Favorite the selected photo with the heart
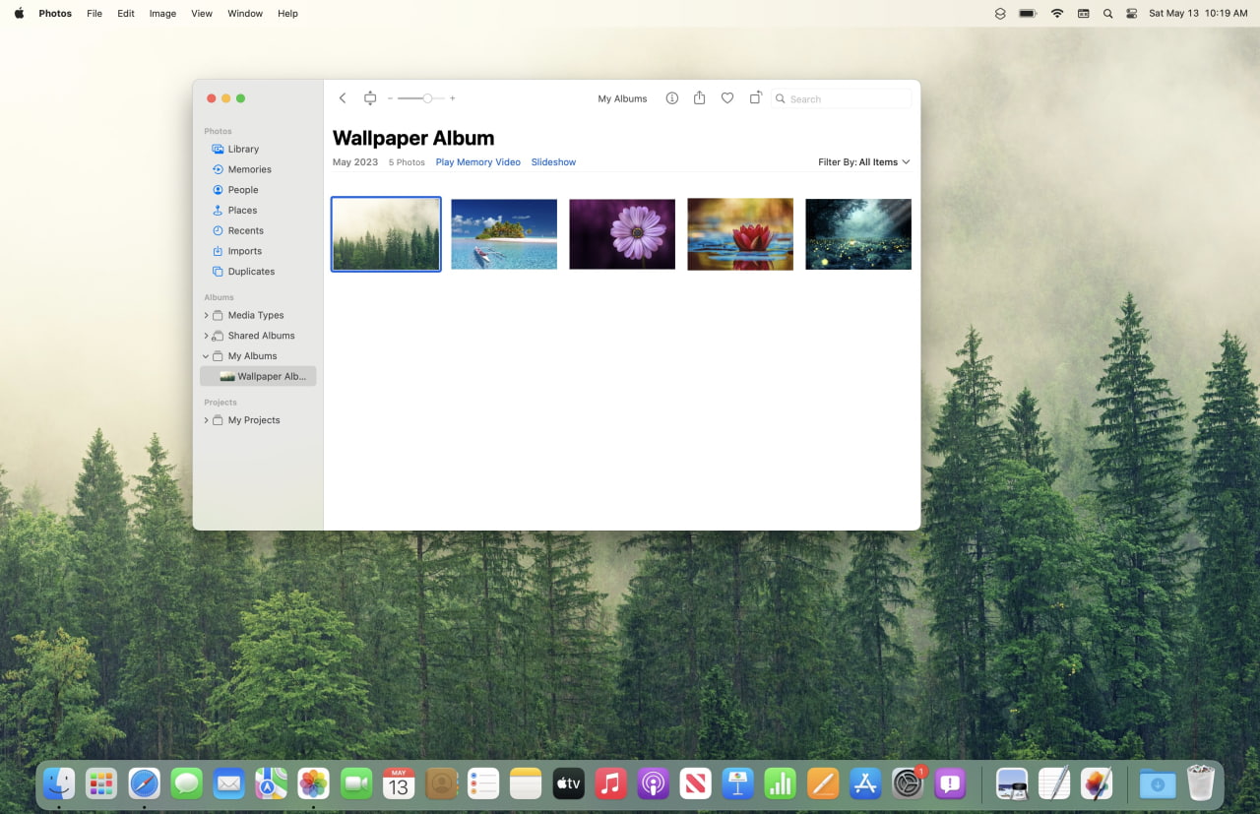The height and width of the screenshot is (814, 1260). pyautogui.click(x=727, y=98)
